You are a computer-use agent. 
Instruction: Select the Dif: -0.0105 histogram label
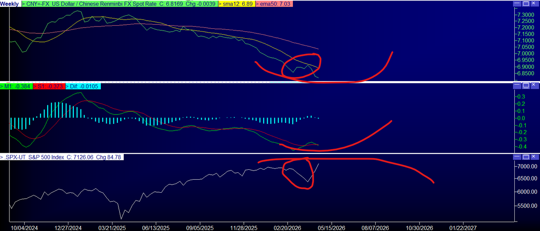click(x=83, y=86)
